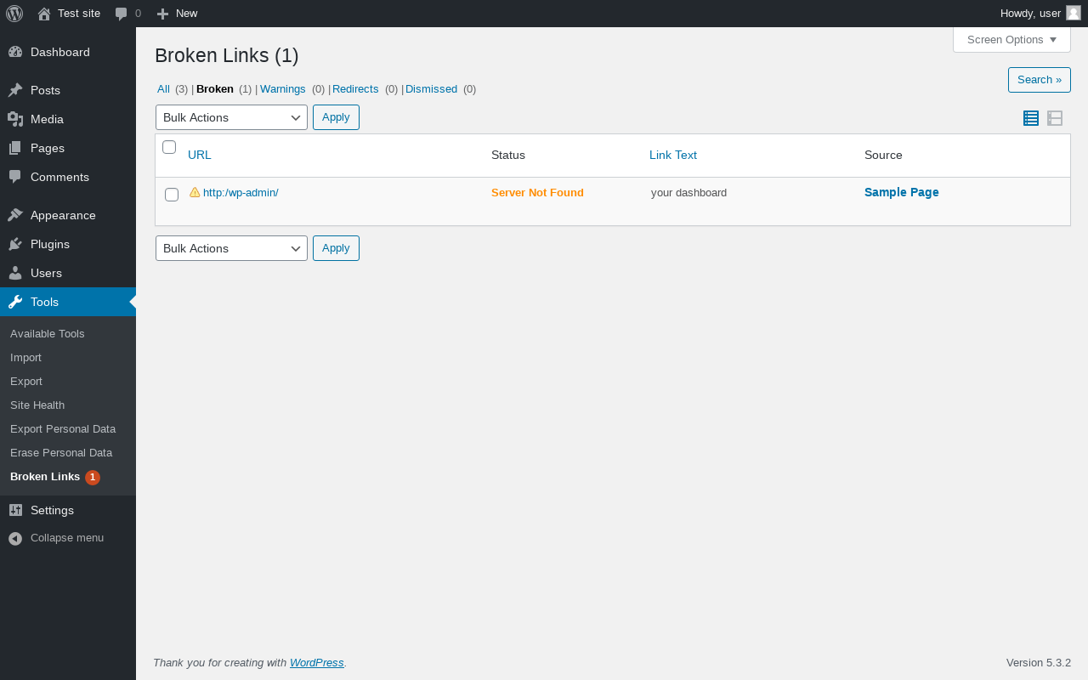Open the Sample Page source link
The image size is (1088, 680).
coord(902,192)
